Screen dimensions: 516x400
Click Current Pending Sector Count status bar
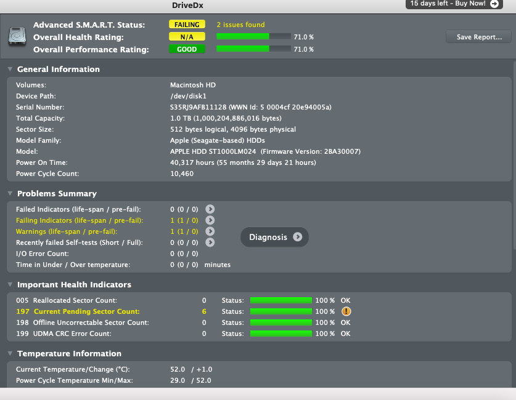pos(281,311)
